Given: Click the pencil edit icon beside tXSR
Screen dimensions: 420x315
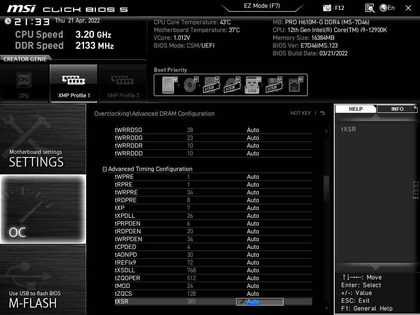Looking at the screenshot, I should coord(242,302).
